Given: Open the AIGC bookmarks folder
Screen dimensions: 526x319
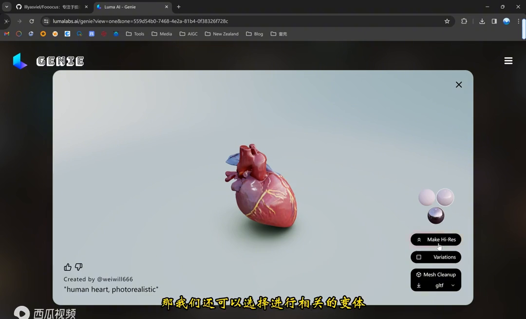Looking at the screenshot, I should [188, 34].
